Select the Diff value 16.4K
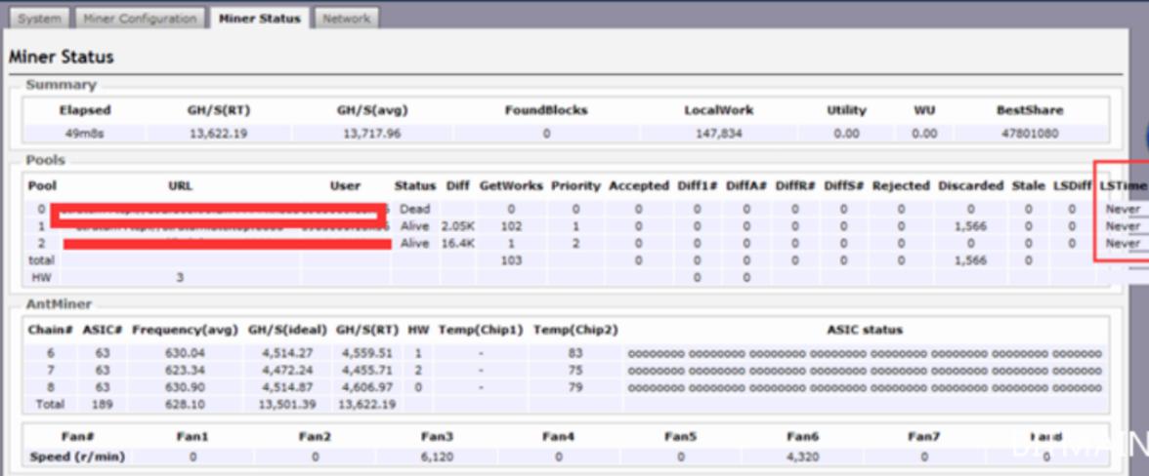The image size is (1149, 476). [x=458, y=244]
